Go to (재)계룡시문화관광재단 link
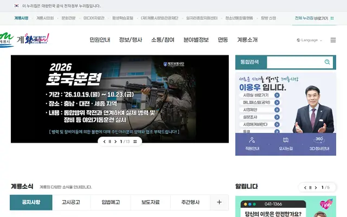 tap(159, 18)
